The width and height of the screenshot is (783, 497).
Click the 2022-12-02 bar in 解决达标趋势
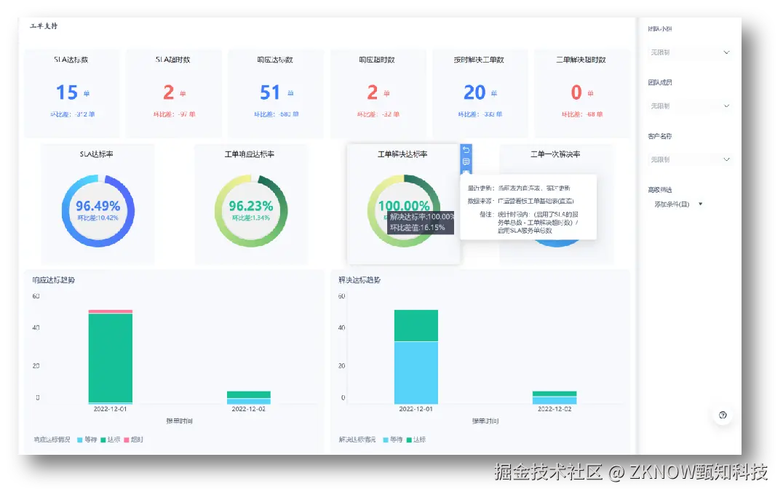click(x=555, y=397)
